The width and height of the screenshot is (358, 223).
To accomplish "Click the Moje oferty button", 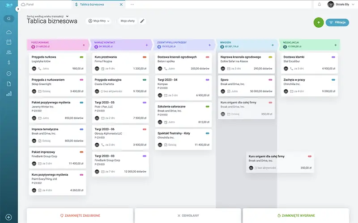I will [128, 21].
